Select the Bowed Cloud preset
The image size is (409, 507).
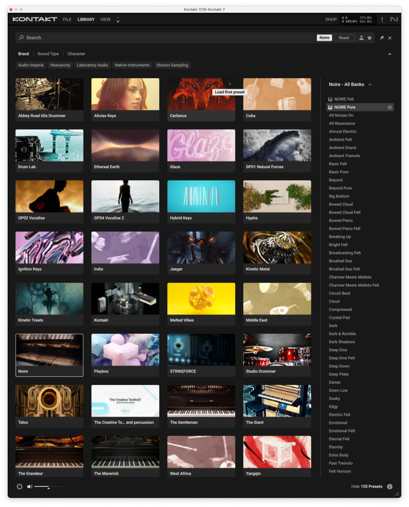point(360,204)
